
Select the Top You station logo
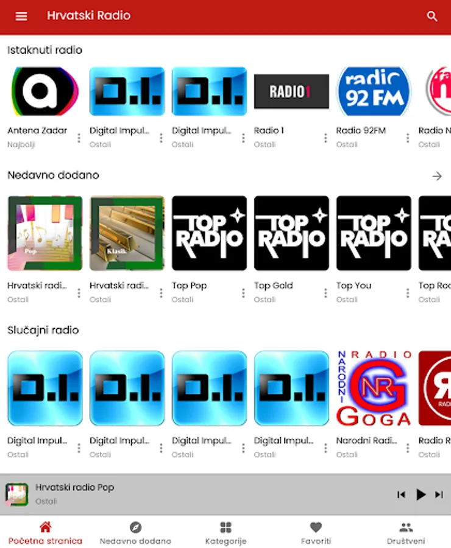[x=374, y=233]
